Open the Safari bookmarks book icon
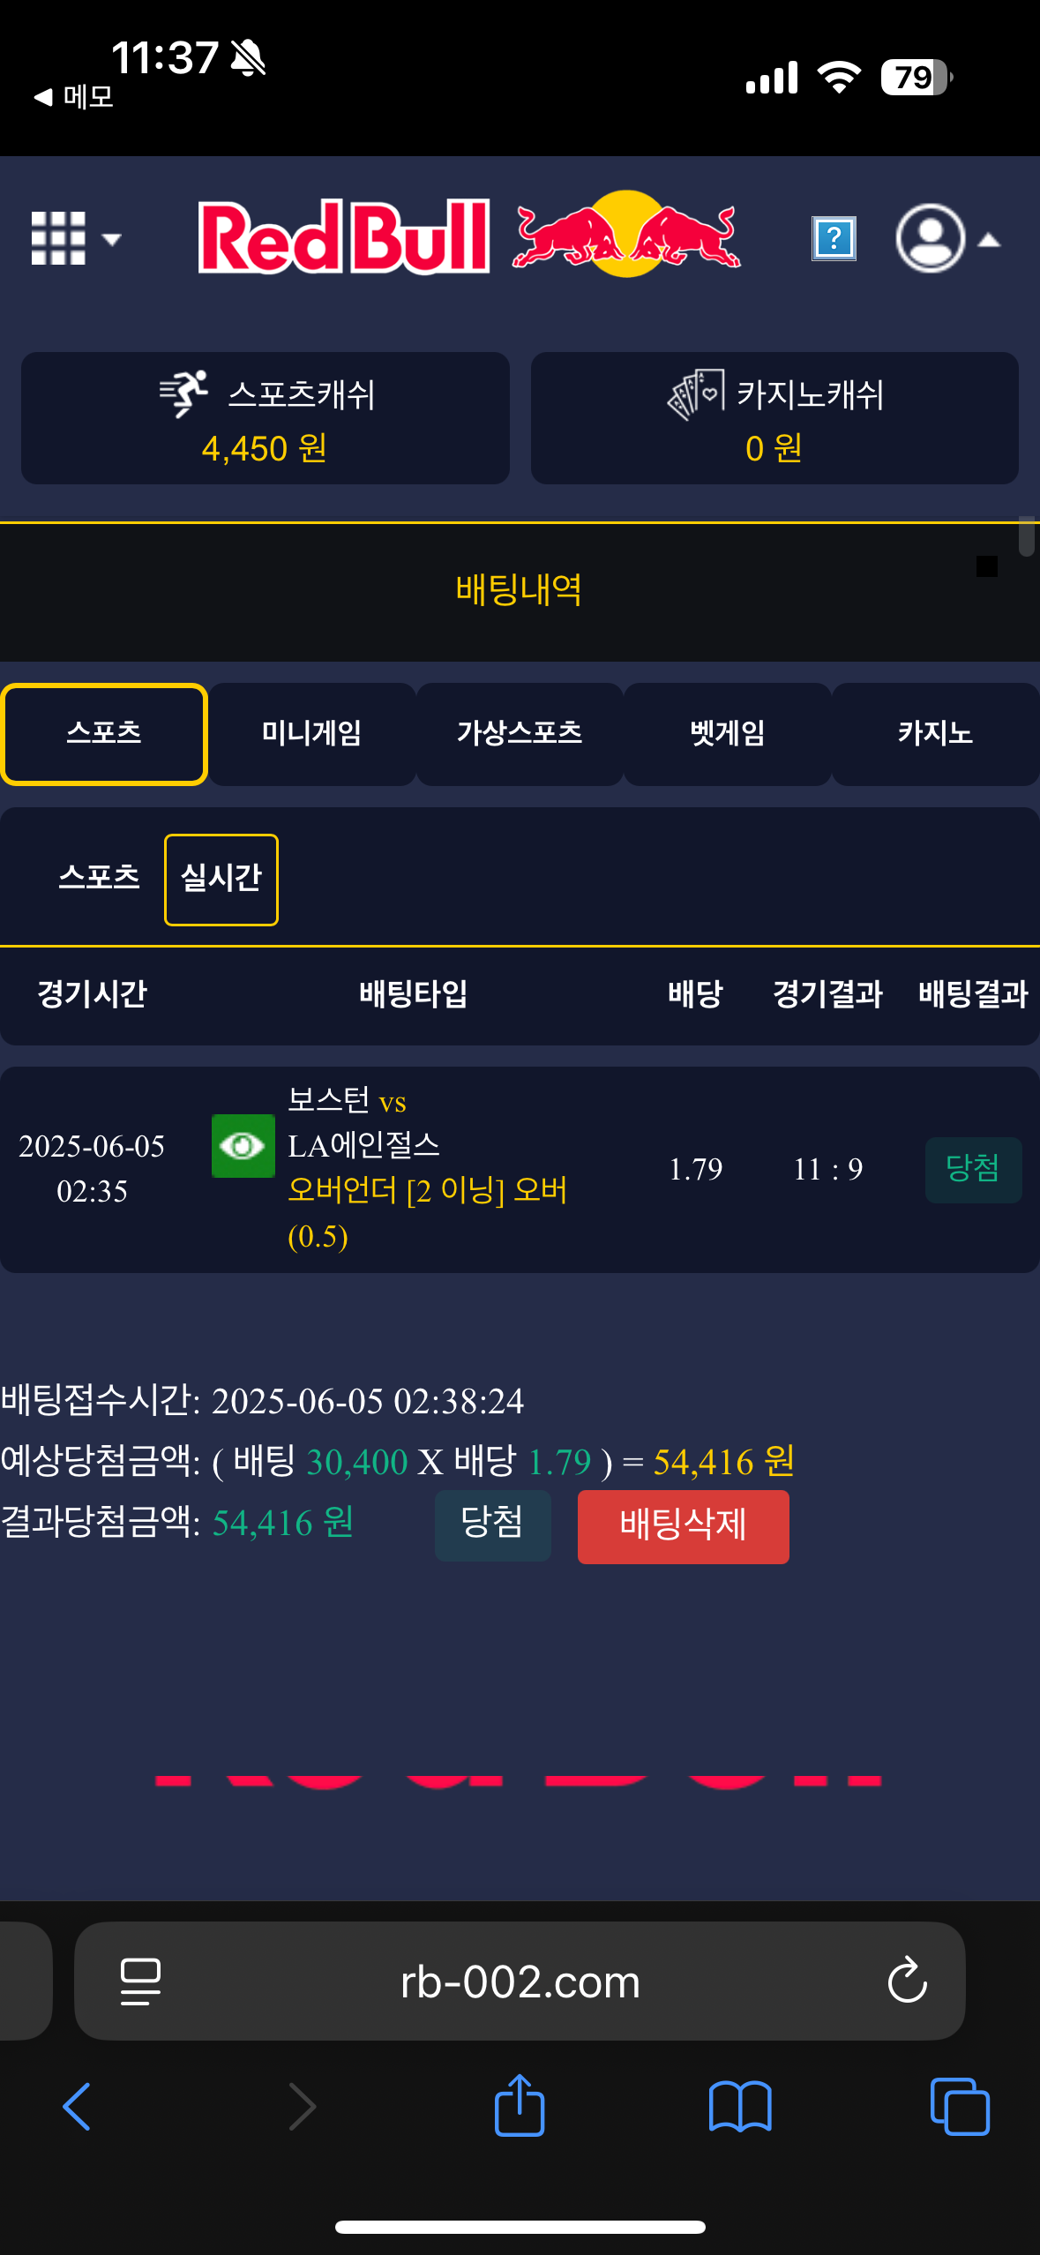This screenshot has width=1040, height=2255. click(739, 2106)
